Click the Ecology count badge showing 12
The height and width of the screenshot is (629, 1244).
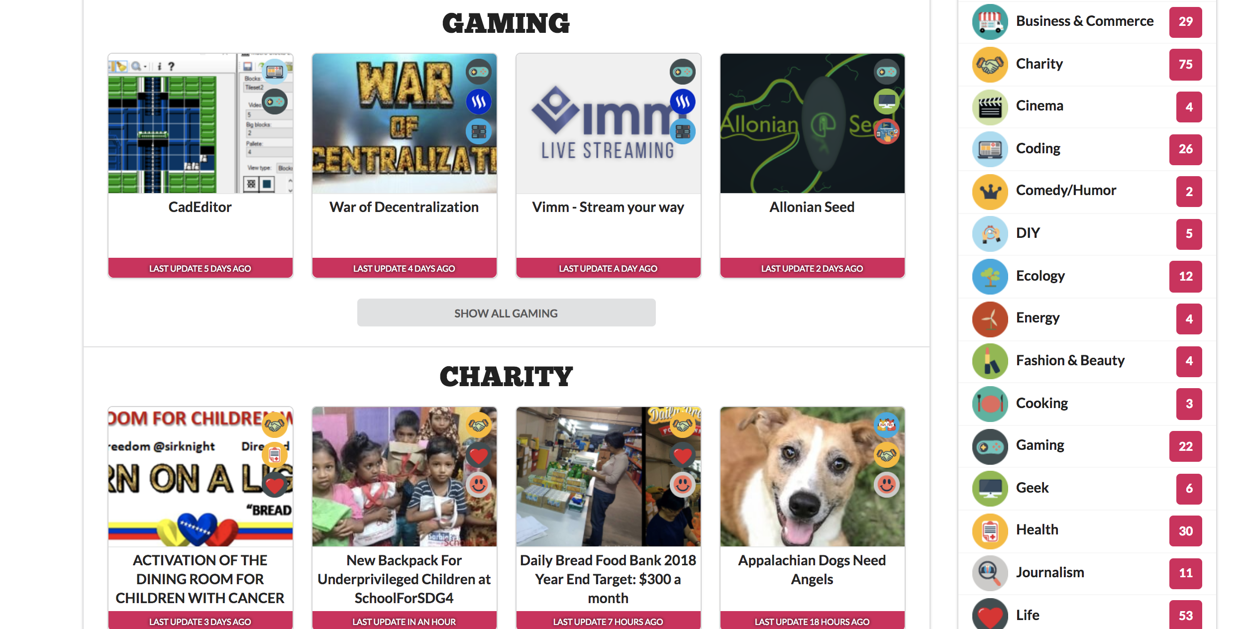[1185, 276]
